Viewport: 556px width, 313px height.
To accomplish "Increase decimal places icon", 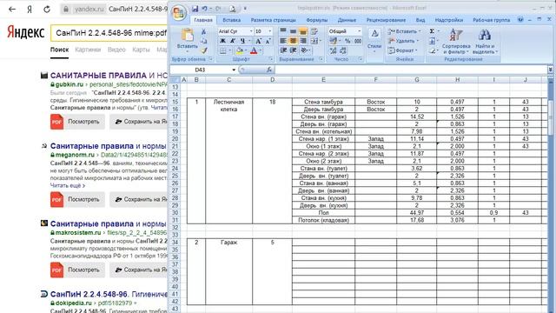I will click(333, 50).
